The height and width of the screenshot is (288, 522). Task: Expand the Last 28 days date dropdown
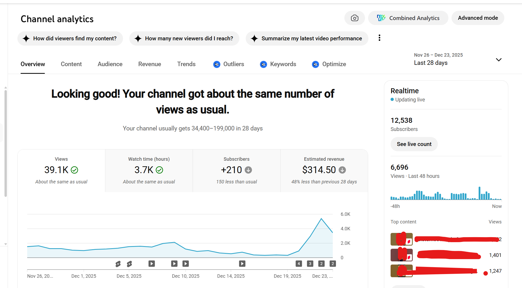[498, 60]
